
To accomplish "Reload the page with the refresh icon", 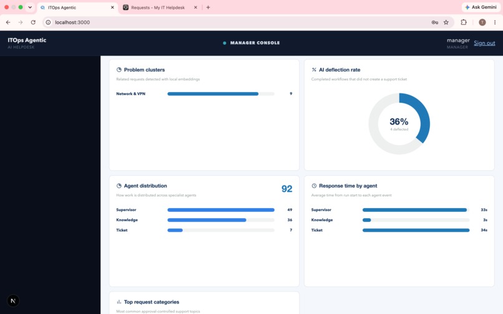I will point(33,22).
